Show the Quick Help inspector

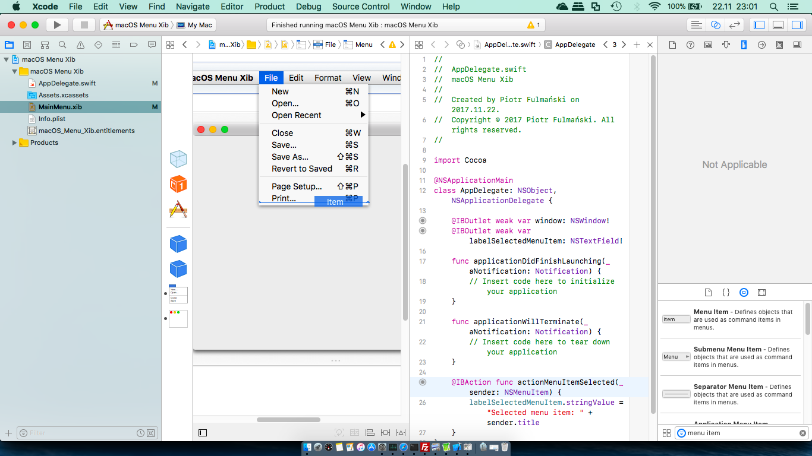point(690,45)
